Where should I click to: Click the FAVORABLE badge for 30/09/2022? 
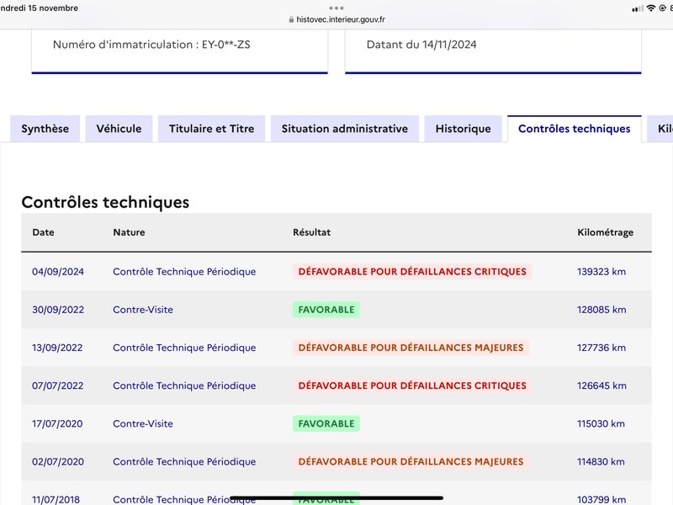(x=326, y=310)
